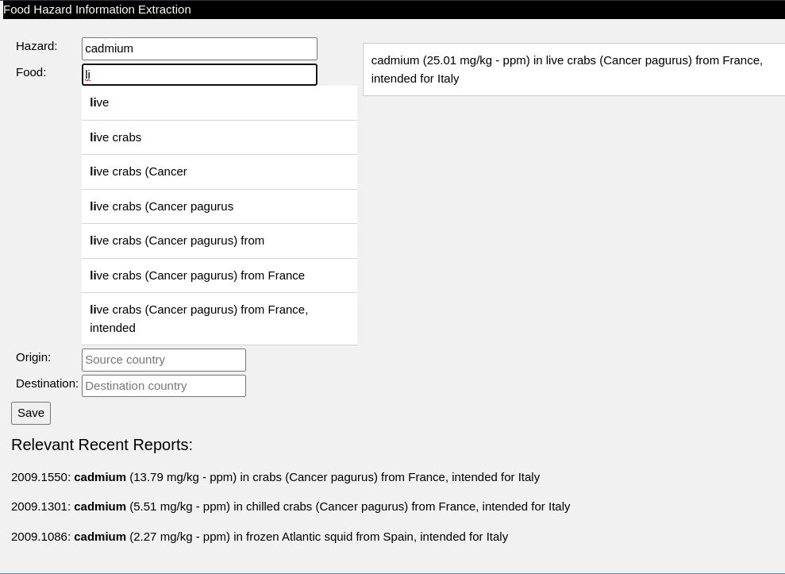Select the 'live' autocomplete suggestion
The height and width of the screenshot is (574, 785).
tap(219, 102)
